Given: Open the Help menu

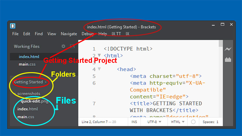Looking at the screenshot, I should pyautogui.click(x=103, y=34).
